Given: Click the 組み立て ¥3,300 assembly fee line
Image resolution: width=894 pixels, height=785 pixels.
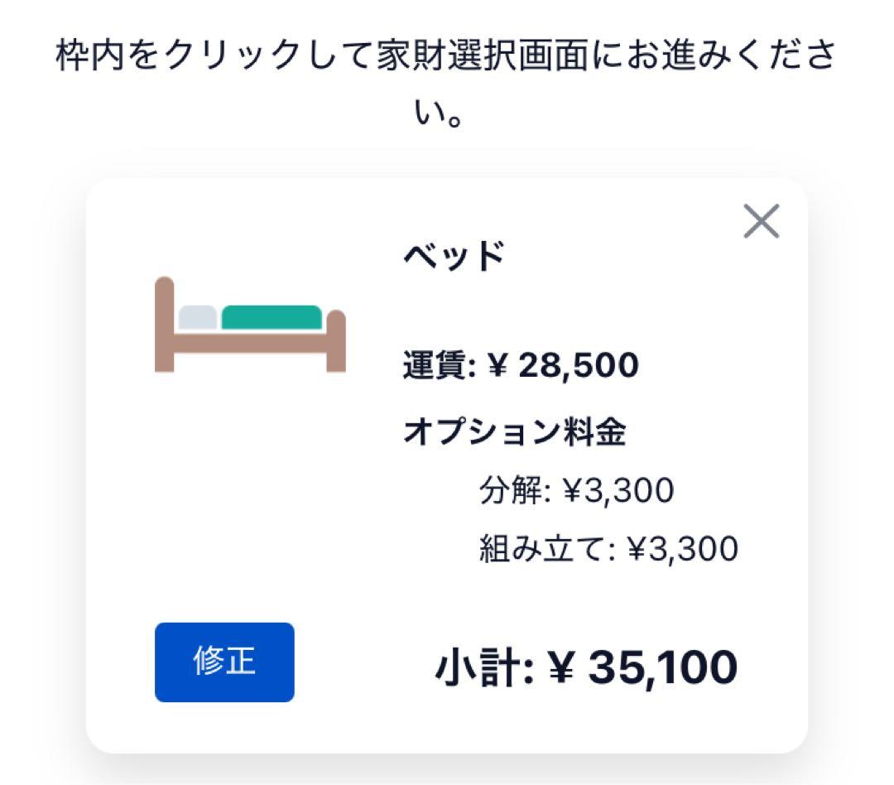Looking at the screenshot, I should pyautogui.click(x=610, y=546).
